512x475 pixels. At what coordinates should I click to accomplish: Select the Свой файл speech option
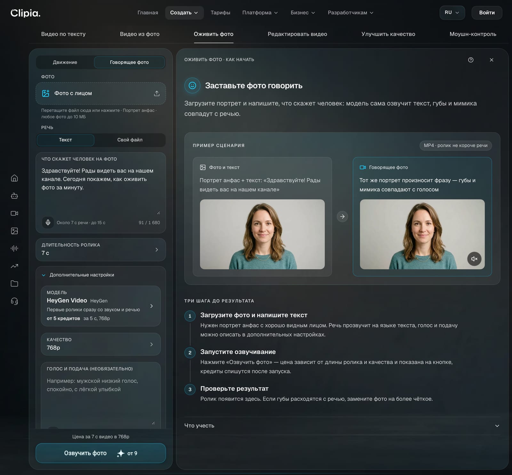click(130, 140)
